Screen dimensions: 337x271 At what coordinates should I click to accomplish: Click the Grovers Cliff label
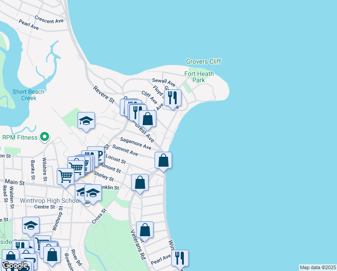click(203, 61)
